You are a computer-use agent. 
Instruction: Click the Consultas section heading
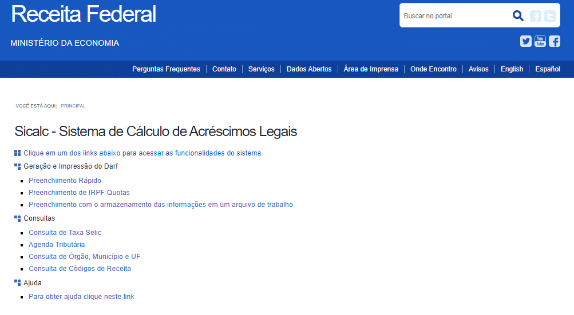(x=39, y=218)
